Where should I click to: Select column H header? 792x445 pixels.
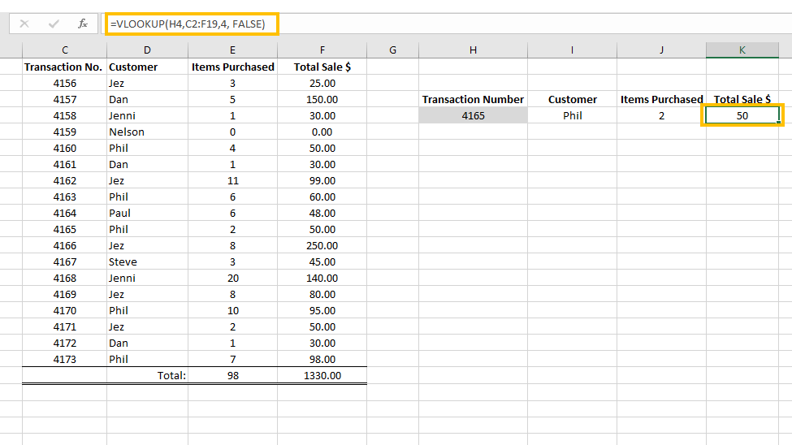[473, 50]
